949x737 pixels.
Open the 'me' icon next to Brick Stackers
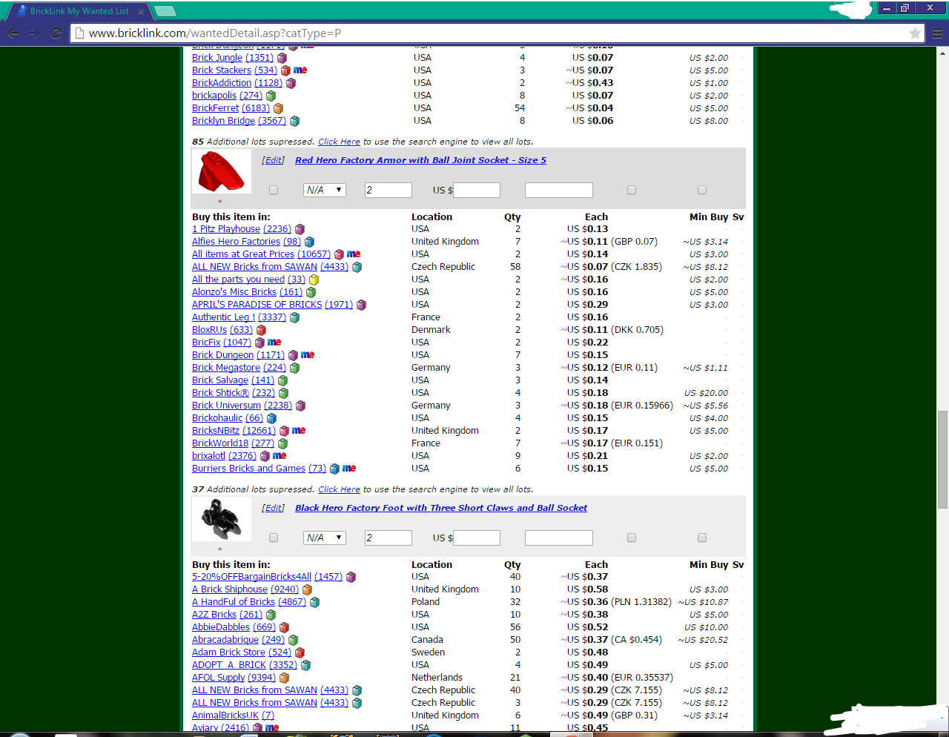click(x=300, y=70)
